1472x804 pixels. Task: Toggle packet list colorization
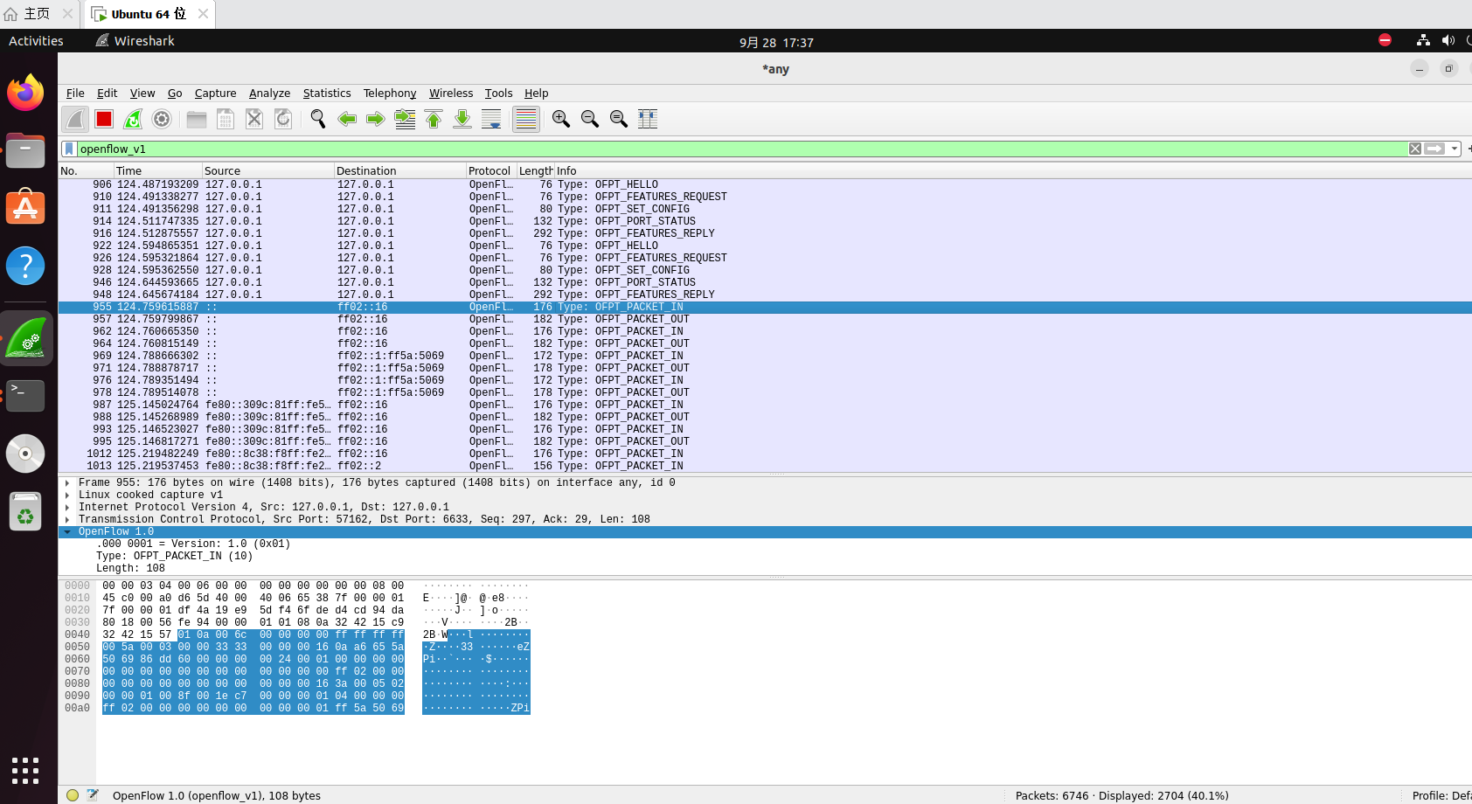tap(526, 119)
